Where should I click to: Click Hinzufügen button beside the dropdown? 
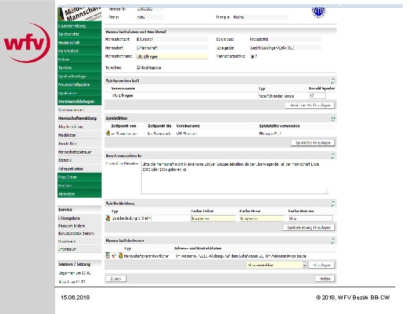point(322,265)
